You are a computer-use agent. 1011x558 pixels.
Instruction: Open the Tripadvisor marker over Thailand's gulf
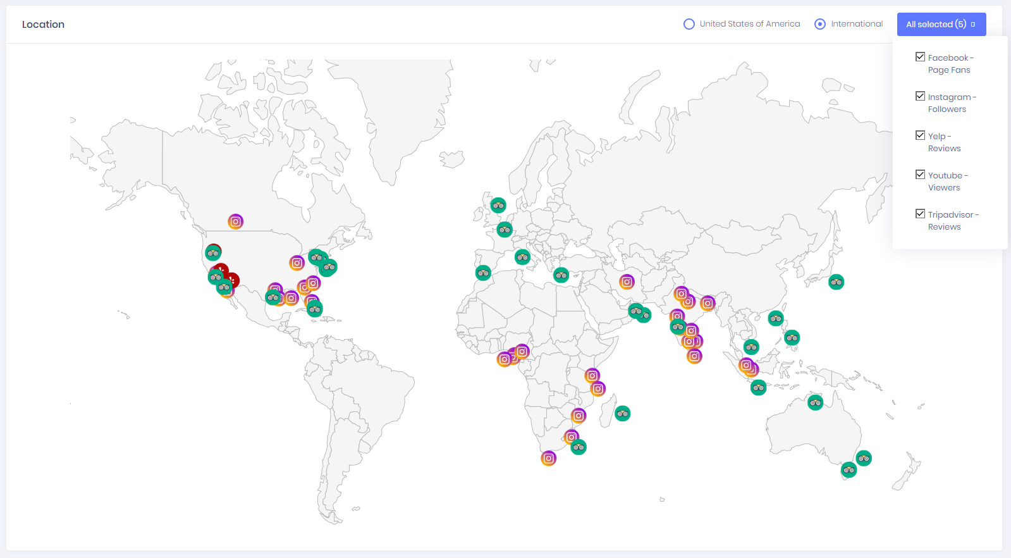pyautogui.click(x=751, y=347)
